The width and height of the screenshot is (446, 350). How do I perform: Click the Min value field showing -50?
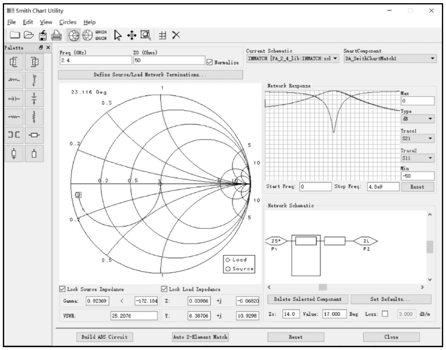pos(417,176)
